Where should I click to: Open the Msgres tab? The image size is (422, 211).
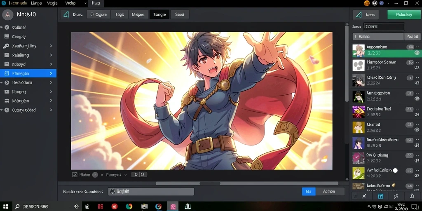[x=138, y=14]
